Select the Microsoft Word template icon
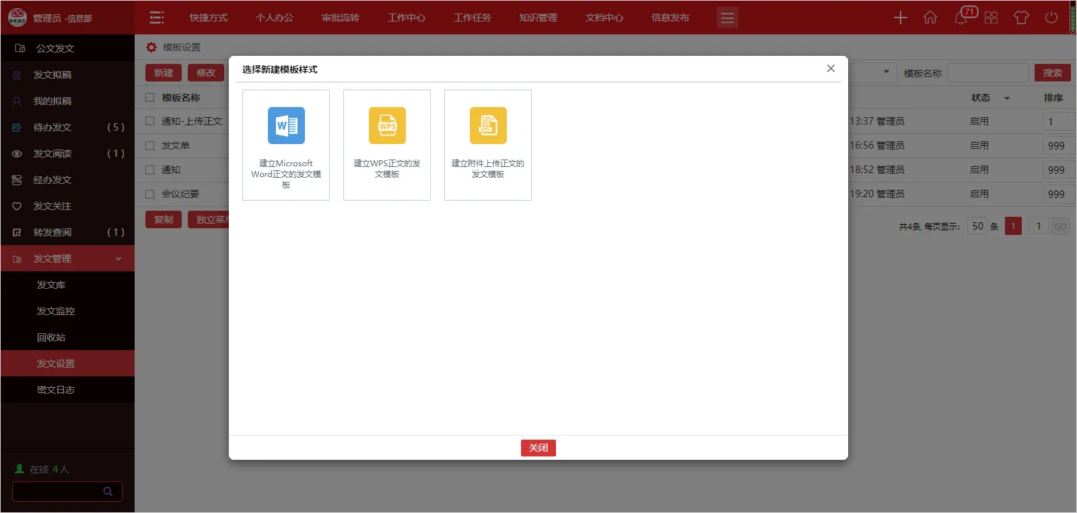 coord(286,126)
